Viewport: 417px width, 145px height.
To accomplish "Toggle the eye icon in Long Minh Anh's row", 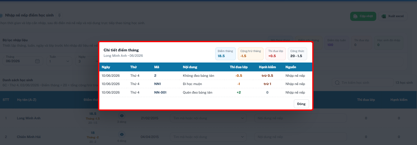I will point(122,116).
